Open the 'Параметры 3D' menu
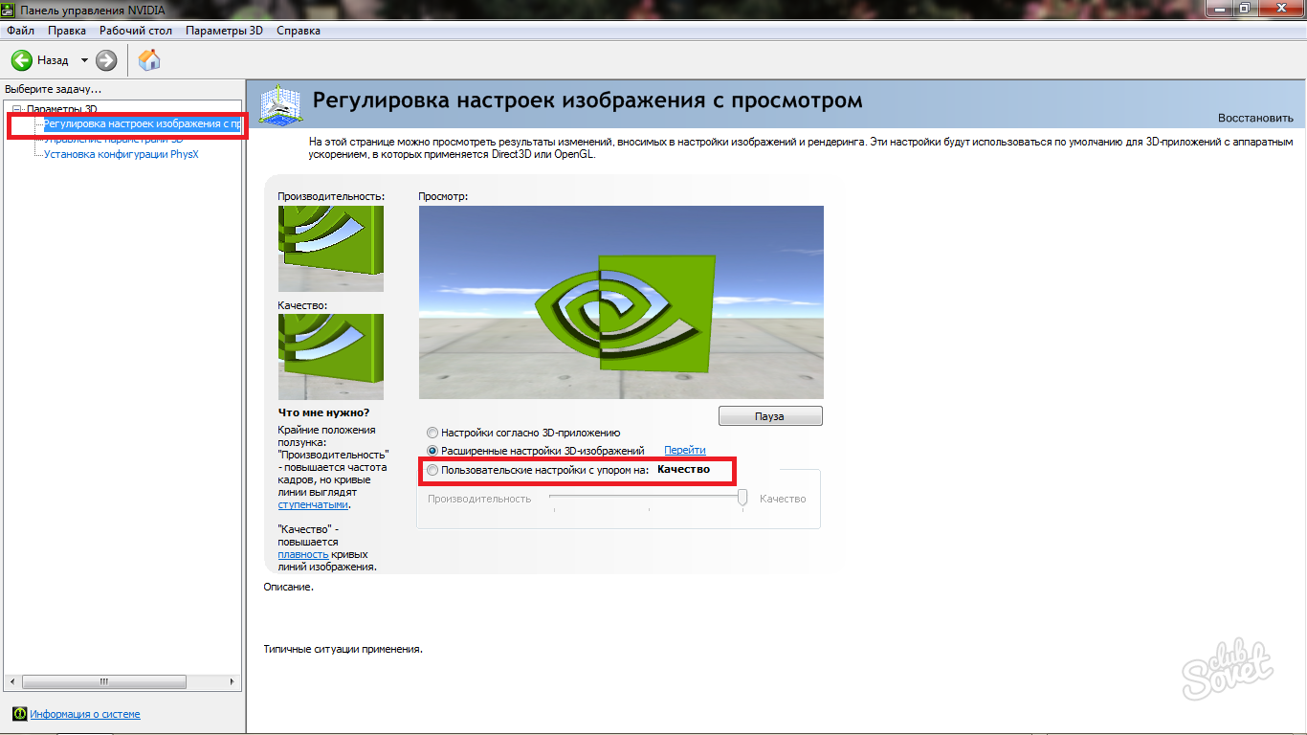Screen dimensions: 1307x735 [224, 31]
